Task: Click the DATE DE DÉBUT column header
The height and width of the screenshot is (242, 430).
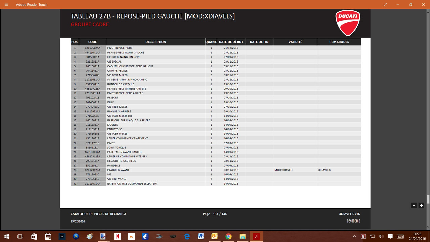Action: [231, 42]
